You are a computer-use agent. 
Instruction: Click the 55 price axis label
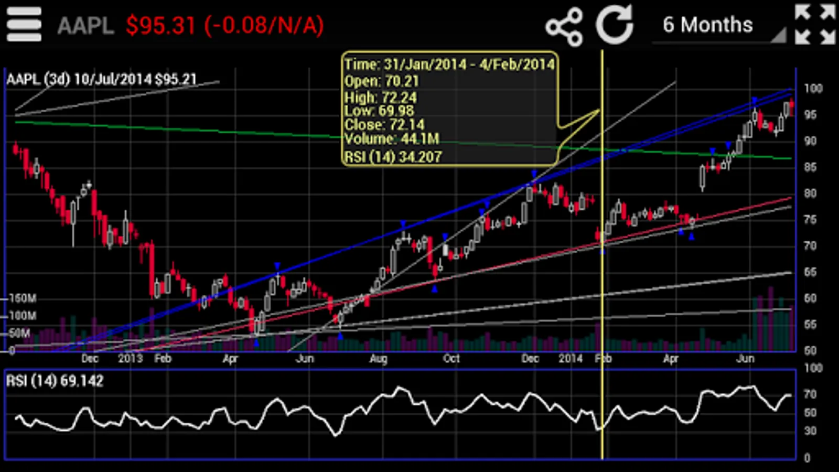coord(811,325)
